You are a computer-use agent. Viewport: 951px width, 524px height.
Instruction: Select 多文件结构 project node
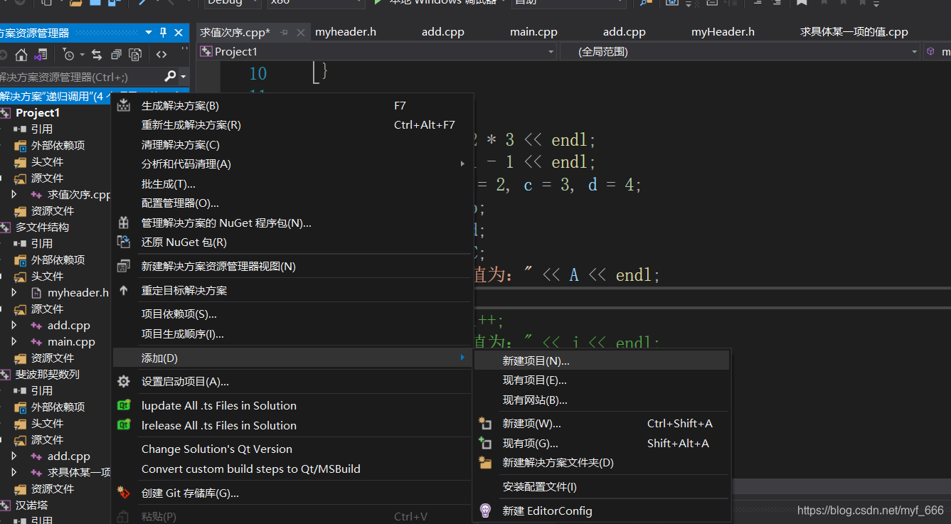(42, 227)
